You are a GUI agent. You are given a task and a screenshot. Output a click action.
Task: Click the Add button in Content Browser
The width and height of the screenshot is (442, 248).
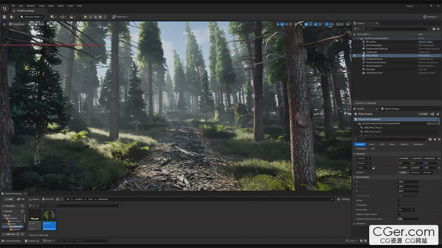click(x=9, y=199)
